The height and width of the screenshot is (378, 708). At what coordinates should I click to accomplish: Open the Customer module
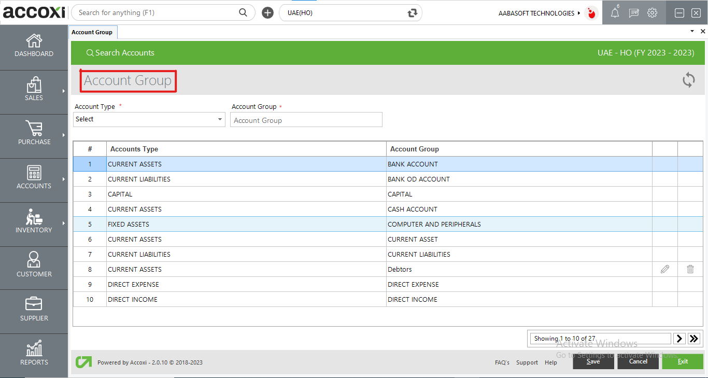click(x=34, y=265)
